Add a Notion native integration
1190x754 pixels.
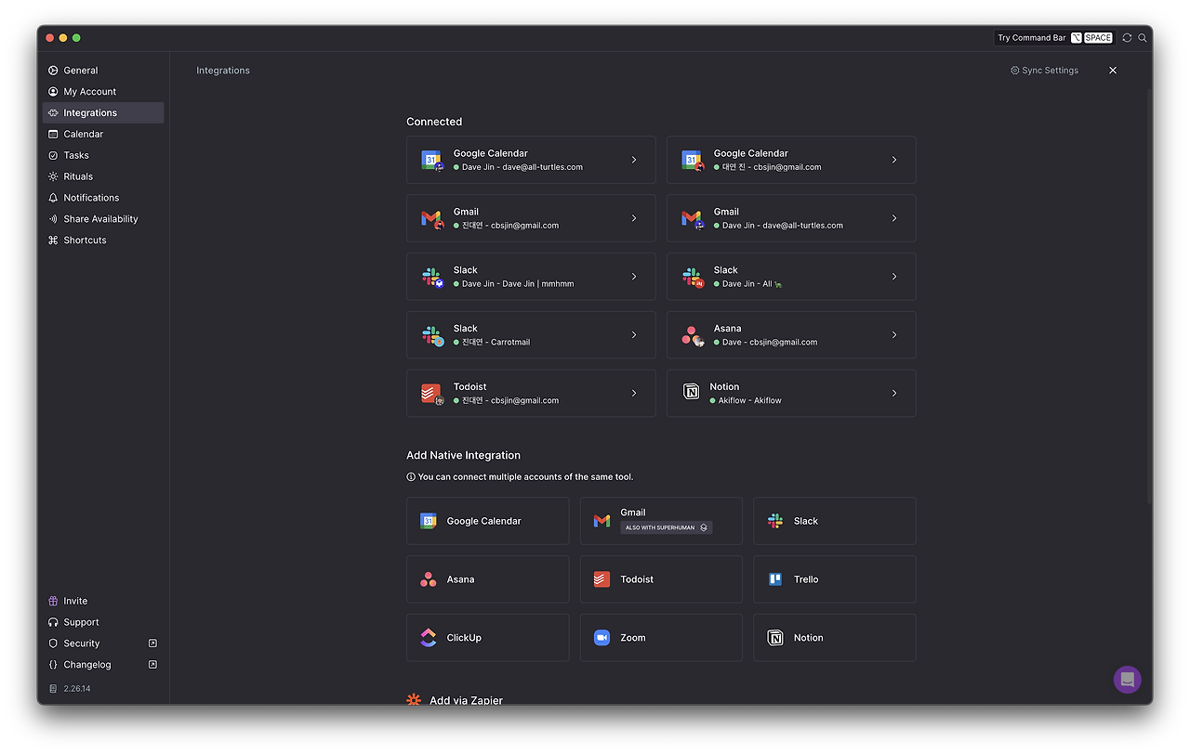(x=835, y=638)
